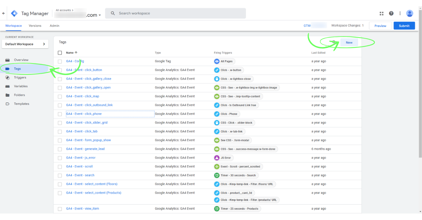
Task: Click the magnifier icon in search bar
Action: [x=113, y=13]
